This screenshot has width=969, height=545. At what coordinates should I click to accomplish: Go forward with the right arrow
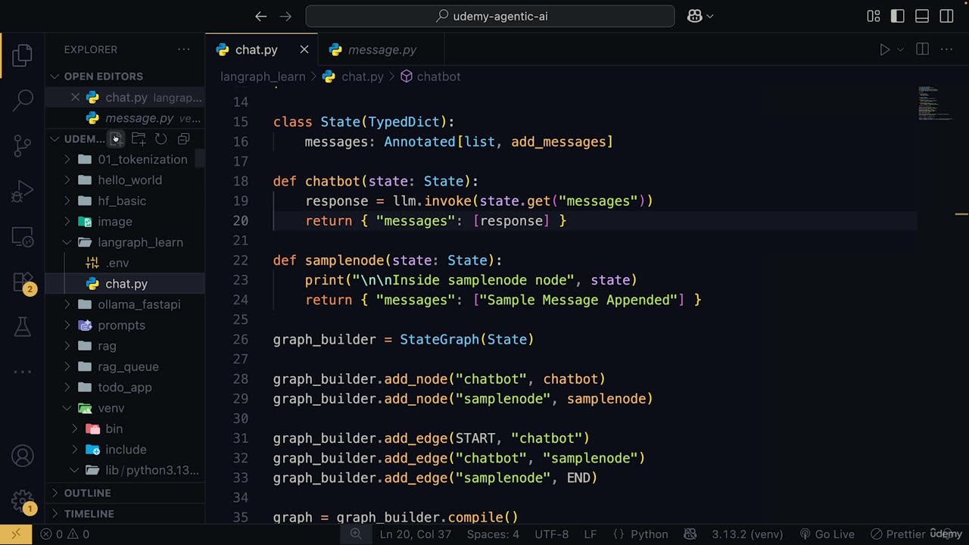pos(285,16)
